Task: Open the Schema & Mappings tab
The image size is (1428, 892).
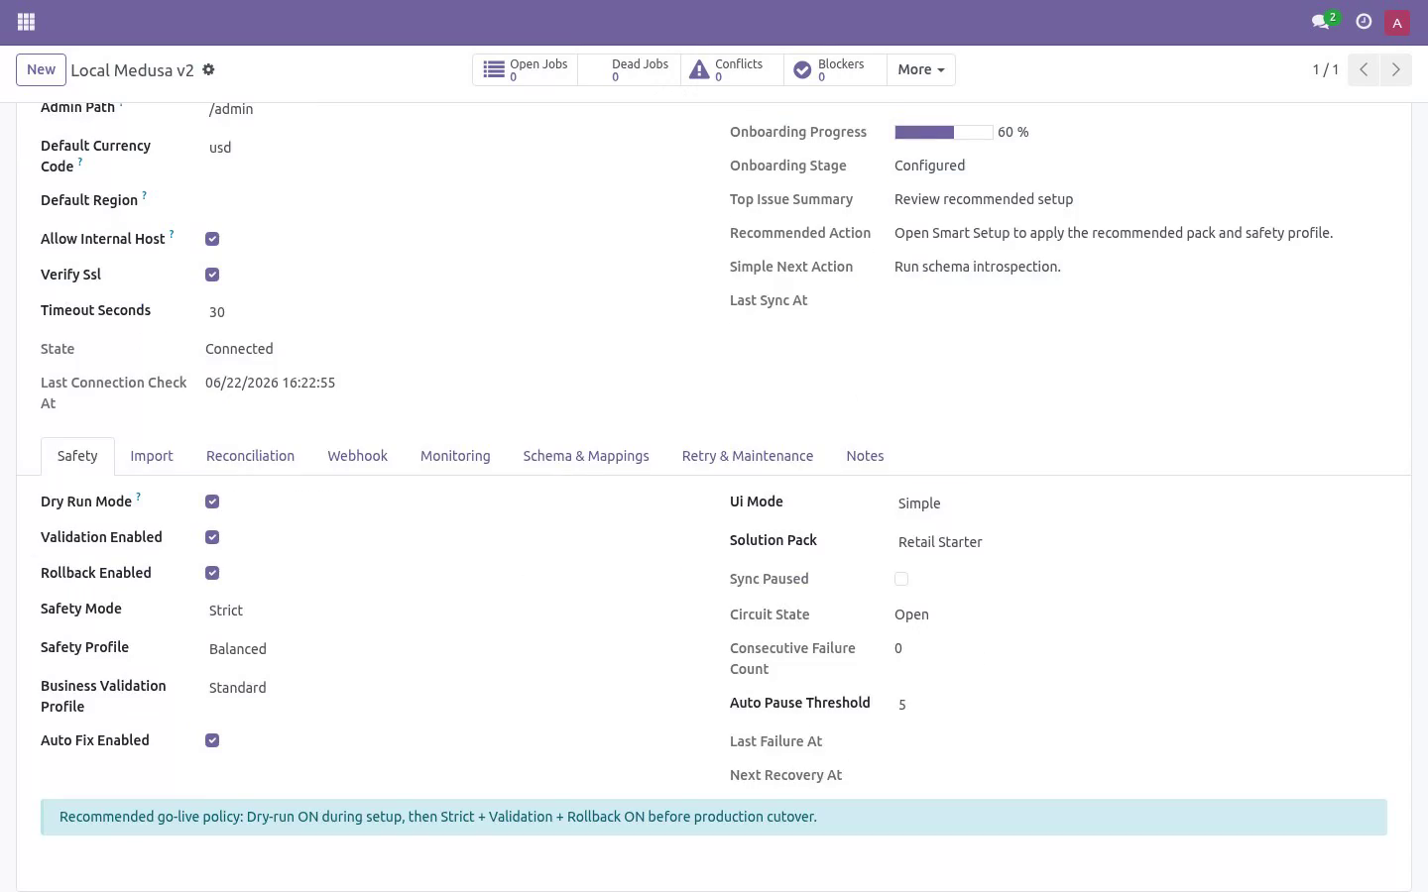Action: (586, 456)
